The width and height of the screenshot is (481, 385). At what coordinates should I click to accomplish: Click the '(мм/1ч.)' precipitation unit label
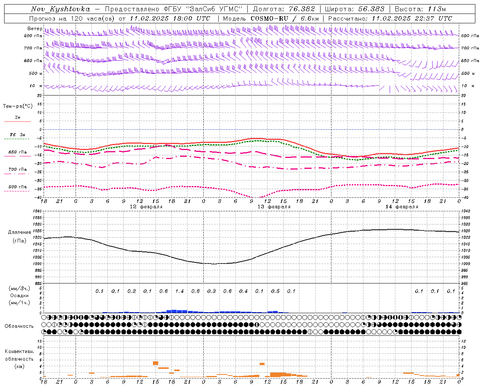click(19, 303)
